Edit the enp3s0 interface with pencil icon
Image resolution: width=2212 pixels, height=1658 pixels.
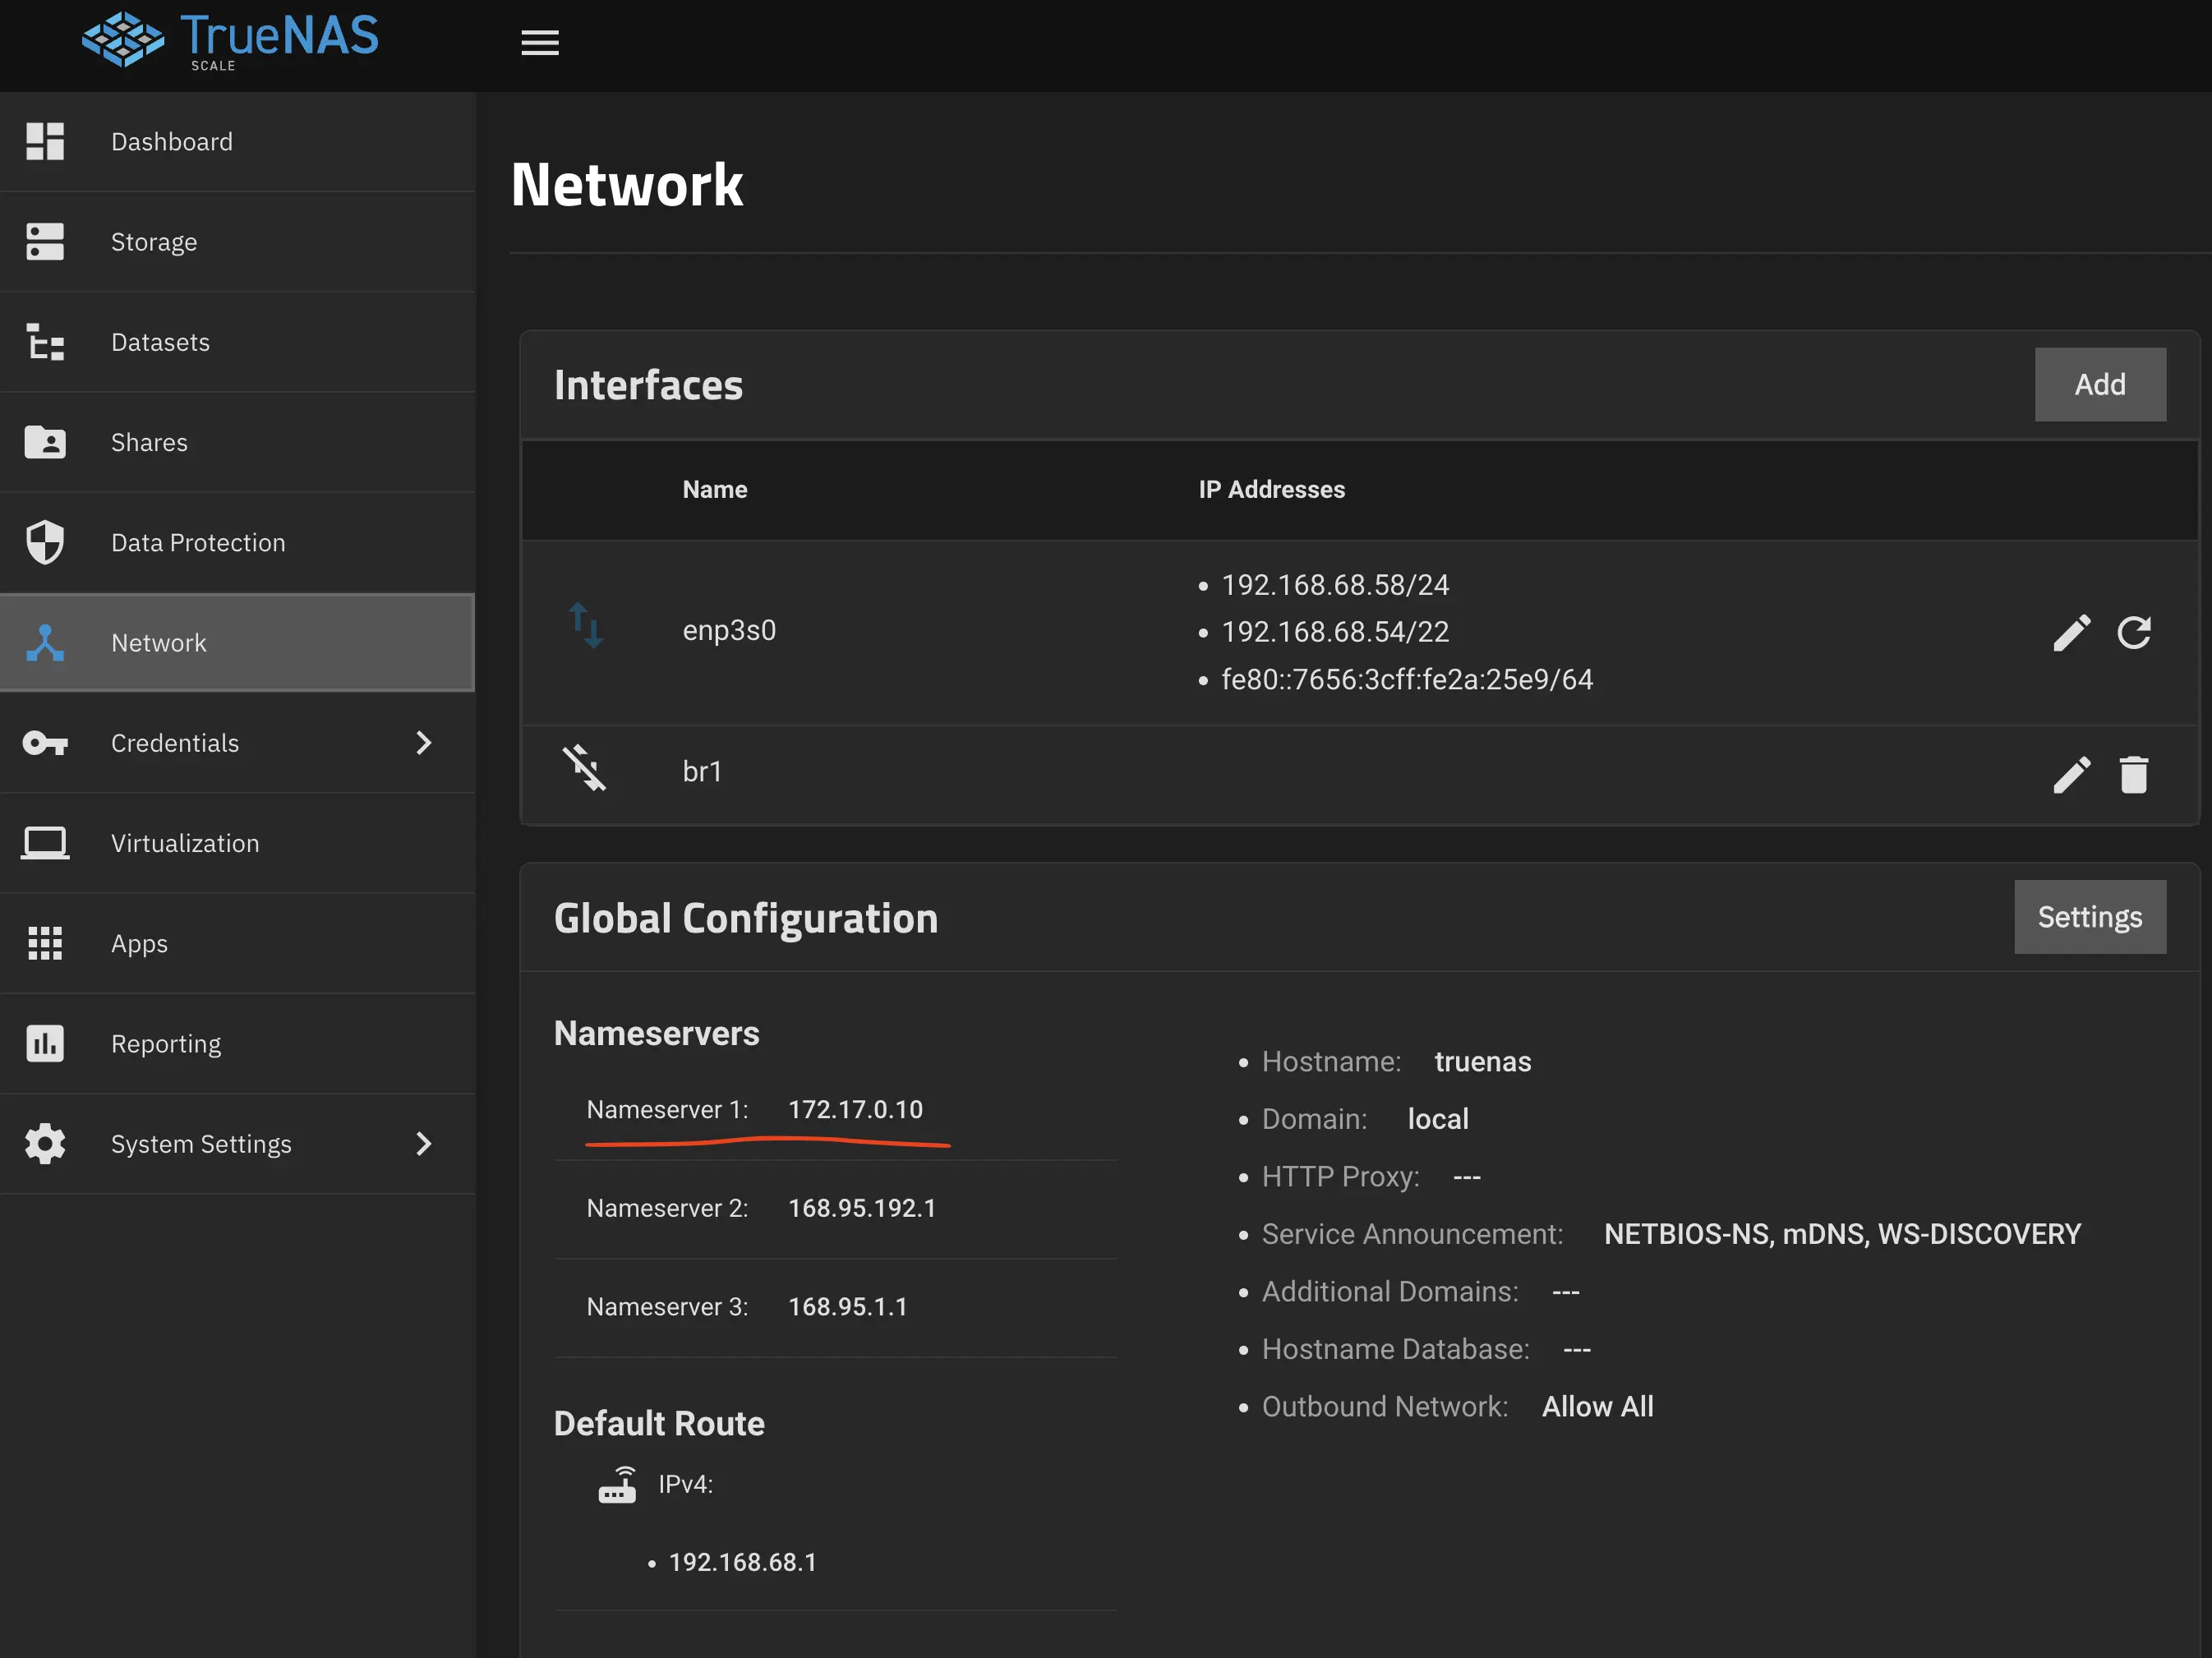2072,632
